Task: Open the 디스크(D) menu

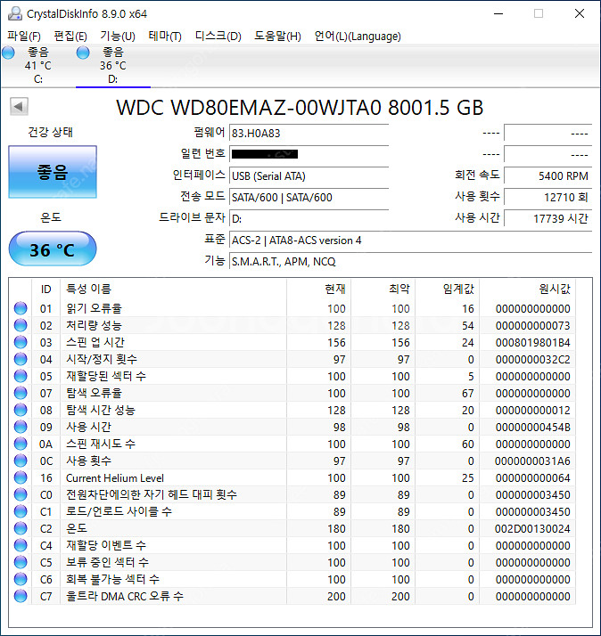Action: [x=218, y=37]
